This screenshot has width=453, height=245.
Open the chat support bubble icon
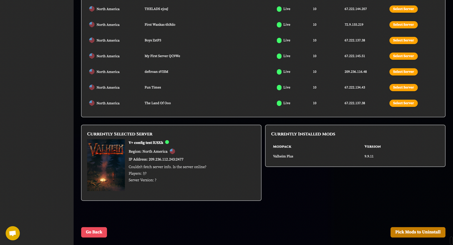pyautogui.click(x=12, y=233)
